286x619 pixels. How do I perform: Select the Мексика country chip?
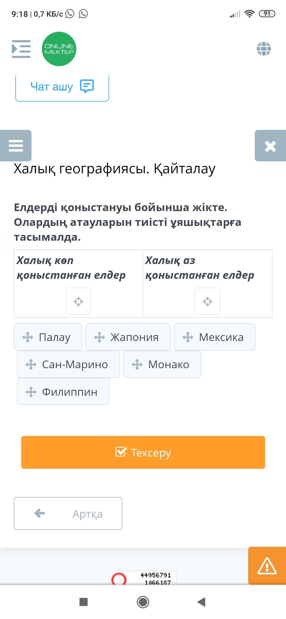click(x=215, y=337)
